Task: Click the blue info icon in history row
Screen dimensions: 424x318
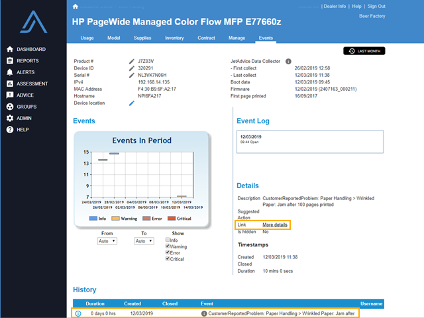Action: (x=78, y=313)
